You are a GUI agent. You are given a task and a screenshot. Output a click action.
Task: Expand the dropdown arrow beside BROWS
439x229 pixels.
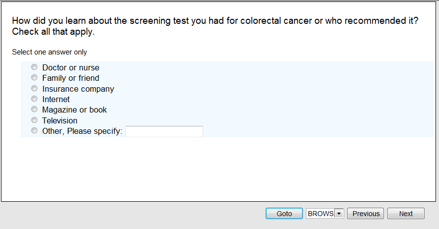pyautogui.click(x=339, y=214)
